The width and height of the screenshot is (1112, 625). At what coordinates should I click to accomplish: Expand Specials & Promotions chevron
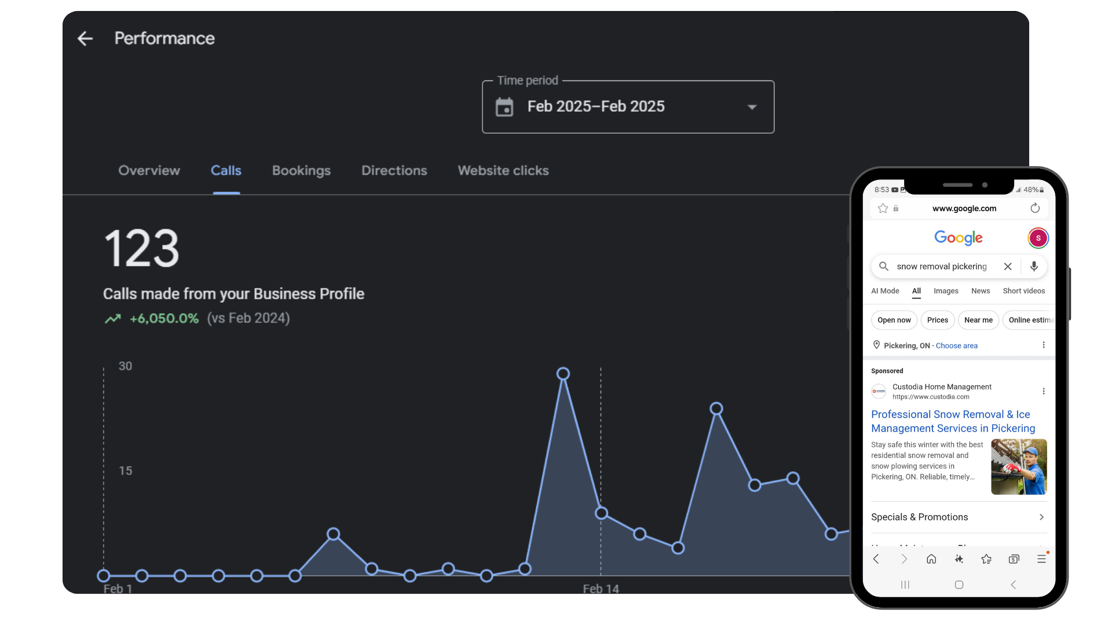1041,517
